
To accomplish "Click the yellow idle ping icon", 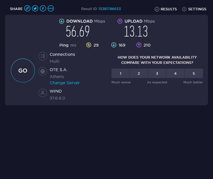I will pos(89,45).
